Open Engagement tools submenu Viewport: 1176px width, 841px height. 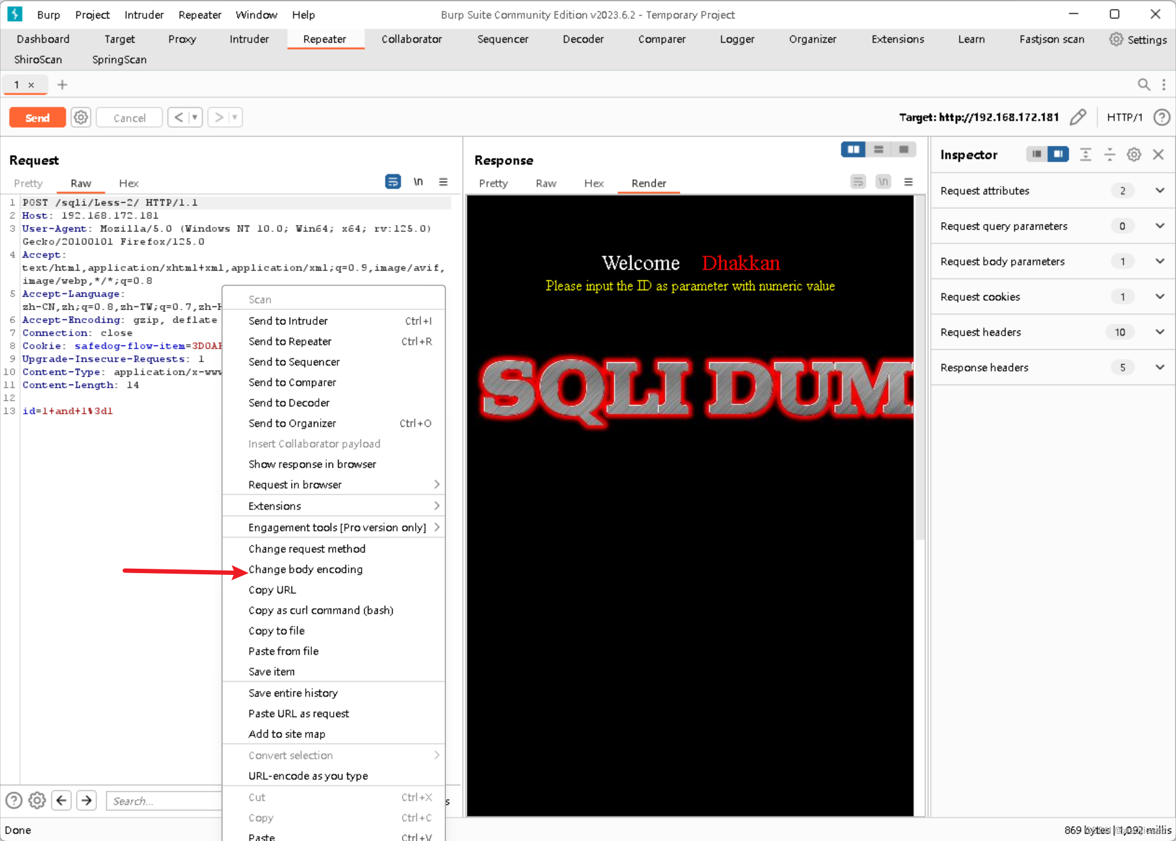click(334, 527)
